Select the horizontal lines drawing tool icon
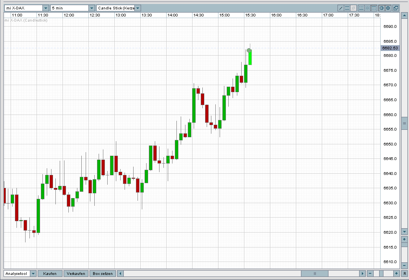The width and height of the screenshot is (409, 280). tap(347, 8)
